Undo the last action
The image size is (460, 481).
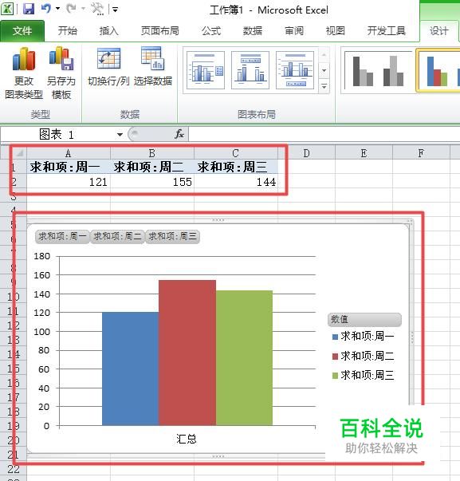(46, 9)
